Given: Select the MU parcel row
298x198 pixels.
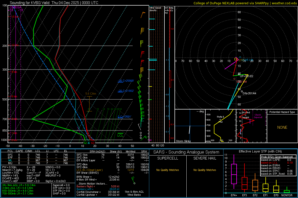Looking at the screenshot, I should [38, 163].
